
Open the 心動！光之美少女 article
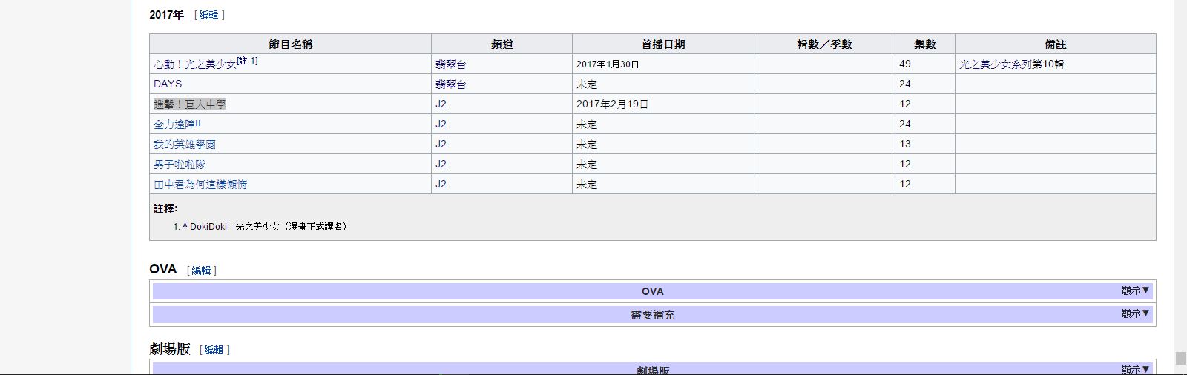(x=194, y=64)
